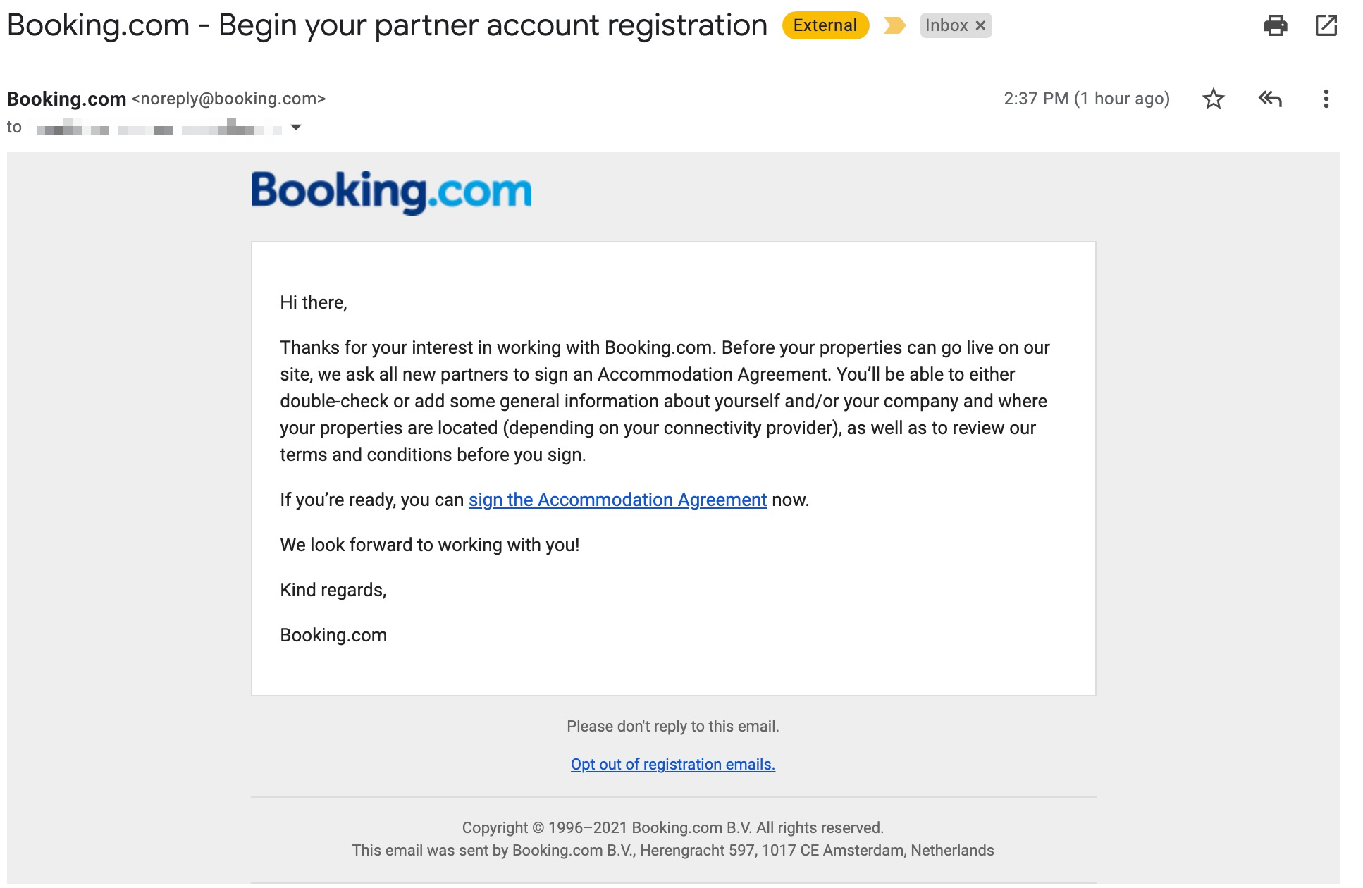
Task: Open the three-dot more options menu
Action: 1326,99
